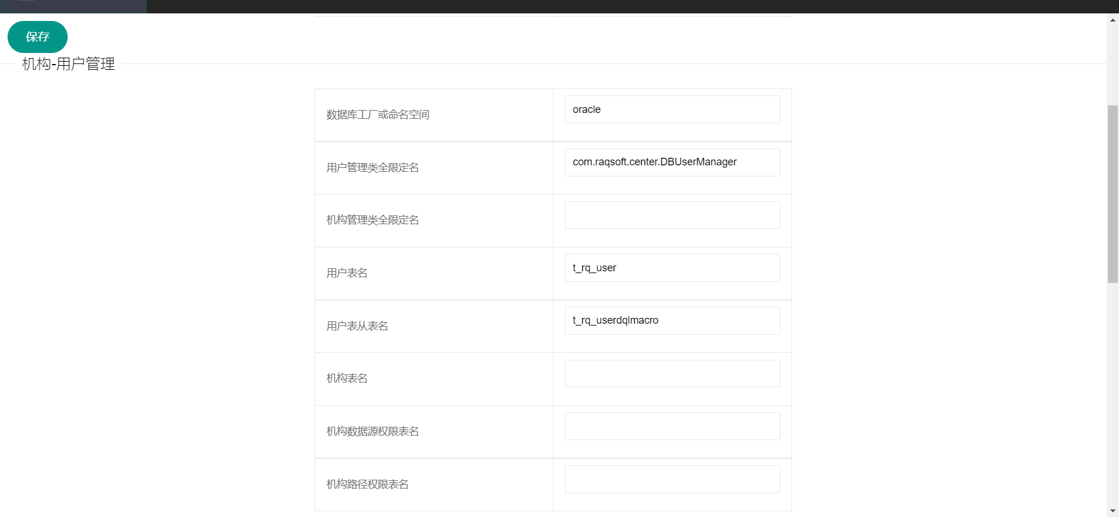This screenshot has height=517, width=1119.
Task: Edit the 数据库工厂或命名空间 field containing oracle
Action: (x=672, y=109)
